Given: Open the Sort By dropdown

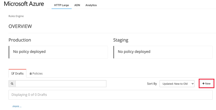Looking at the screenshot, I should 177,84.
